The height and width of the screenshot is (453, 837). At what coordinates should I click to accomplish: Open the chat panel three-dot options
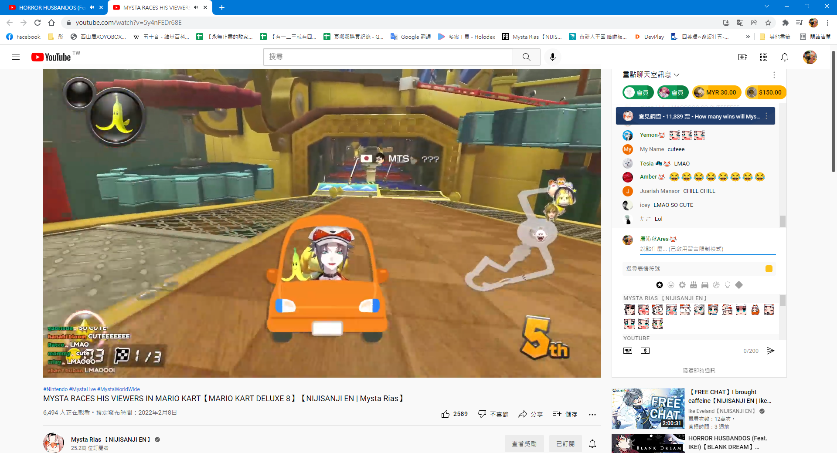[774, 75]
